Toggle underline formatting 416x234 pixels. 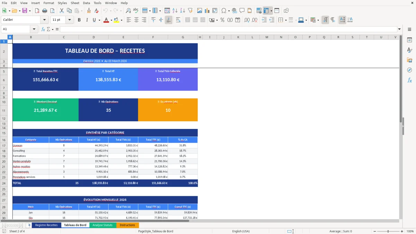pyautogui.click(x=93, y=20)
